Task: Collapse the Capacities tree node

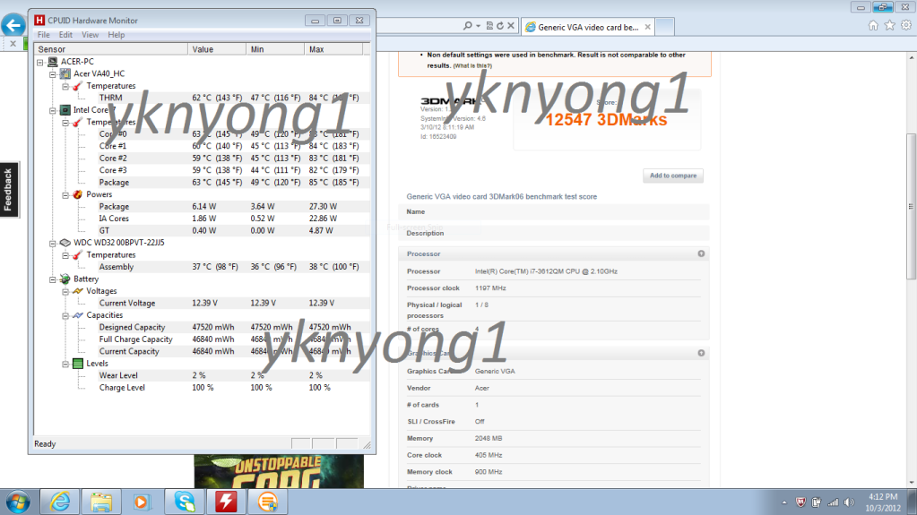Action: pyautogui.click(x=65, y=315)
